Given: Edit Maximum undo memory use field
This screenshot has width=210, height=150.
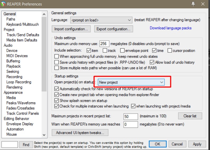Looking at the screenshot, I should pos(104,44).
